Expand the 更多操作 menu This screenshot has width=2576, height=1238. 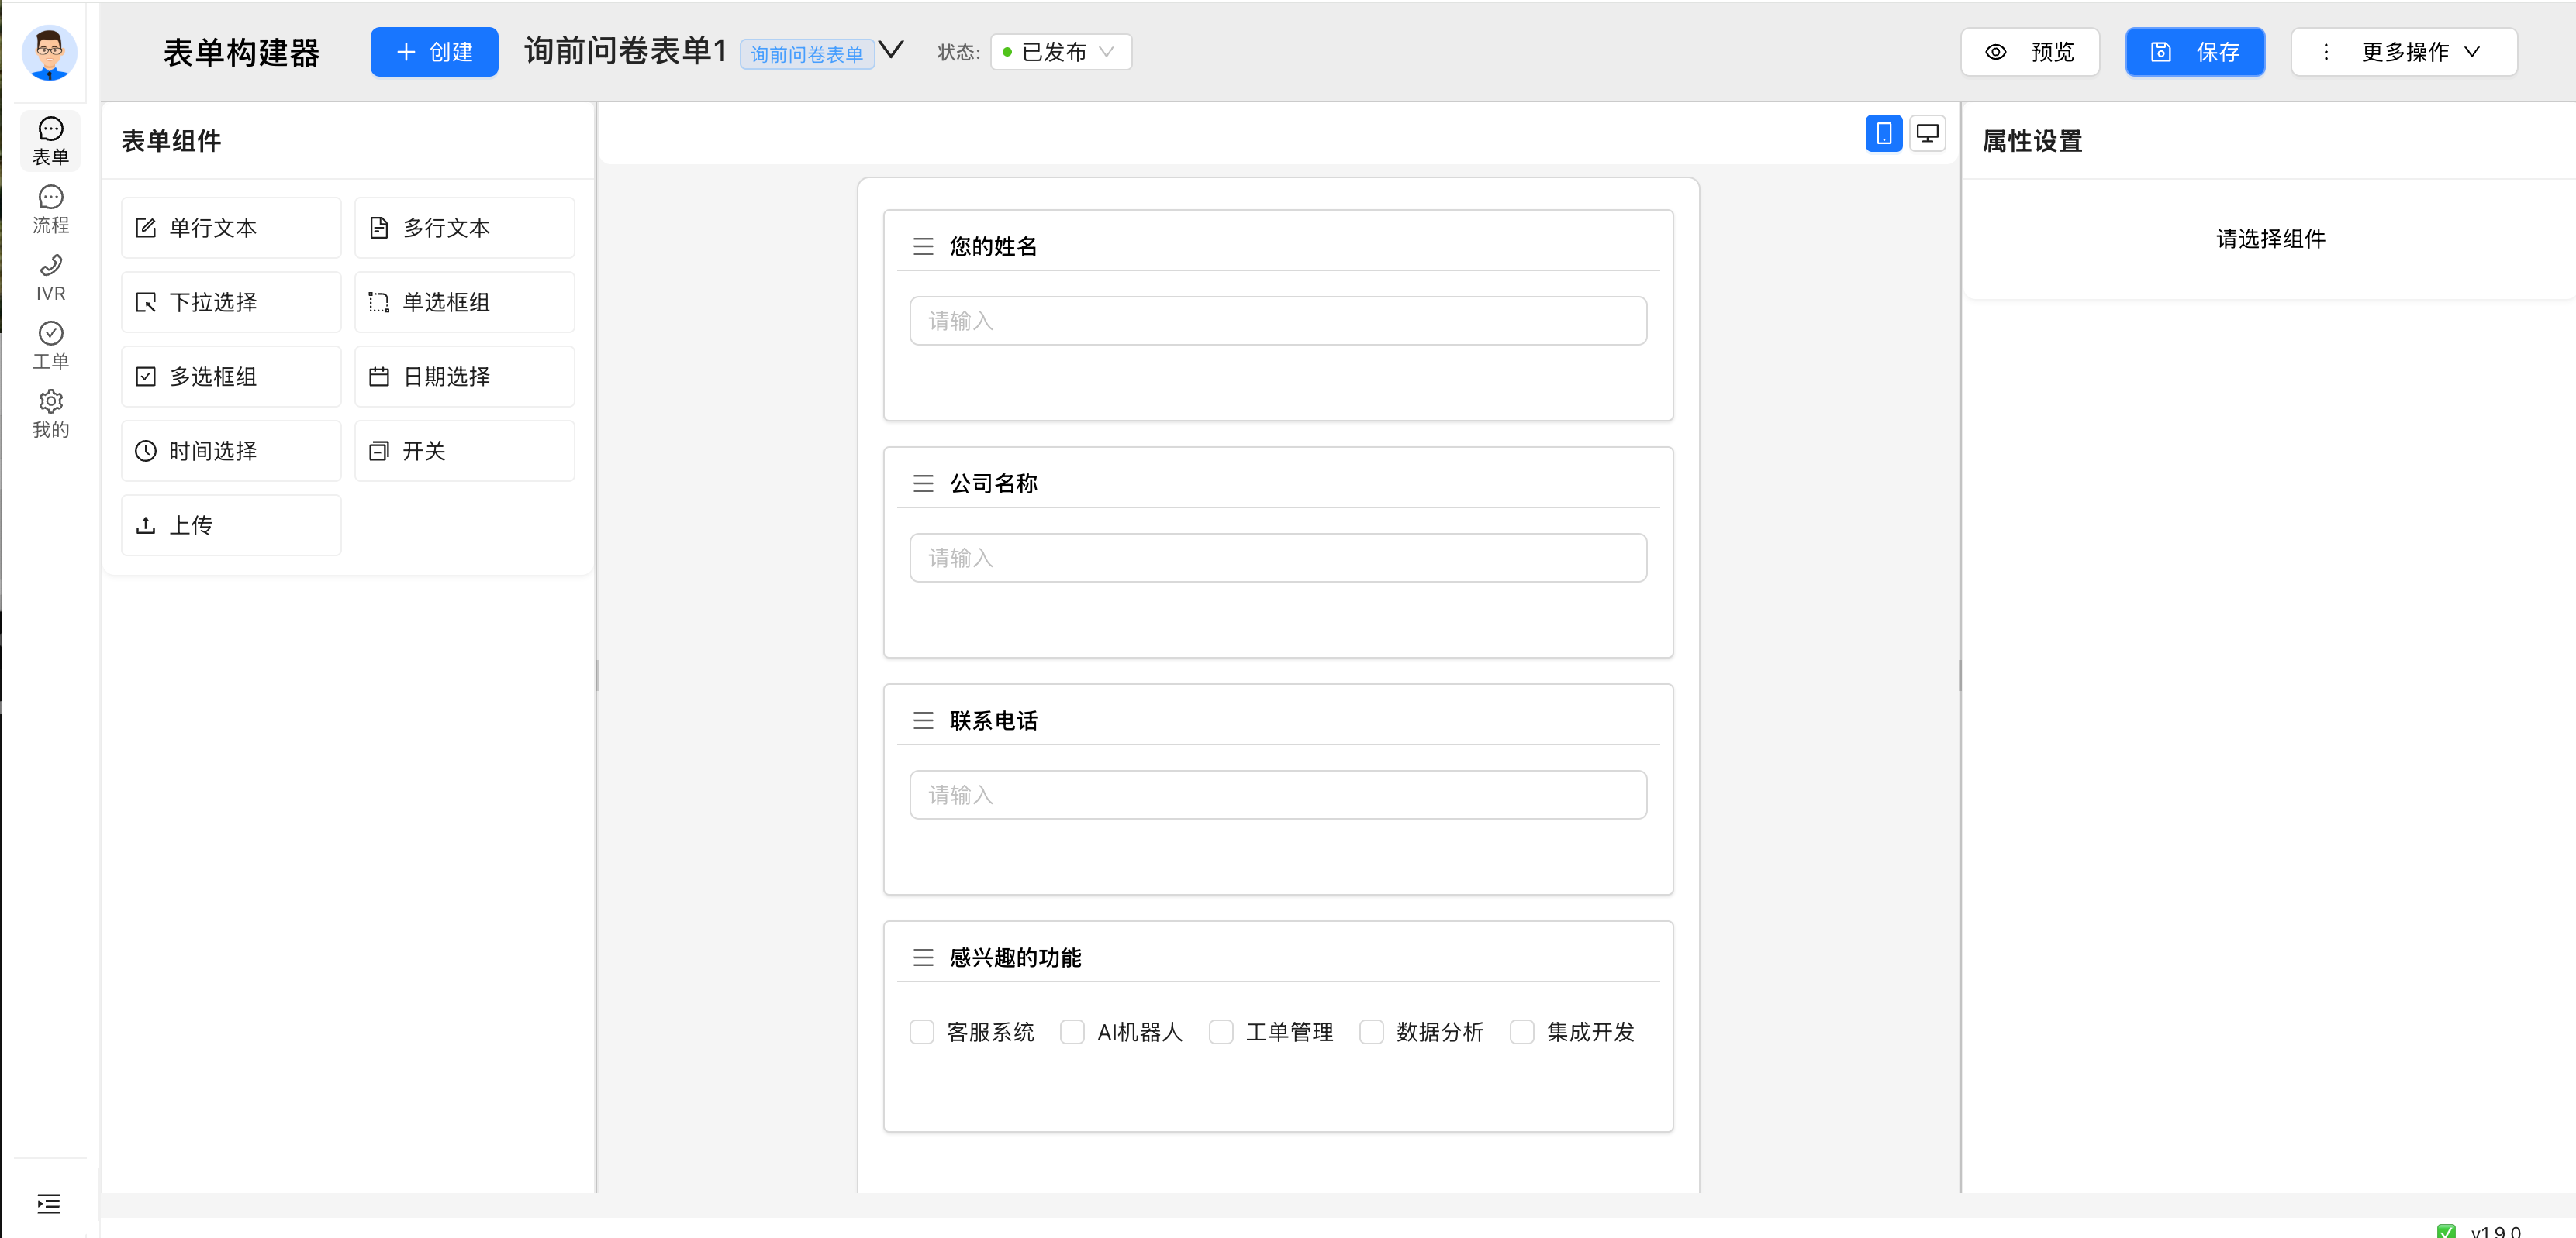(x=2403, y=52)
